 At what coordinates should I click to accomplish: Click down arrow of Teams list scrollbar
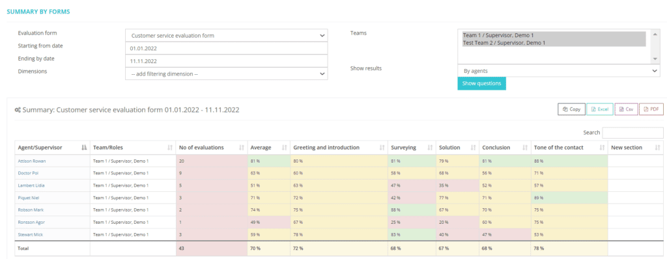(655, 59)
